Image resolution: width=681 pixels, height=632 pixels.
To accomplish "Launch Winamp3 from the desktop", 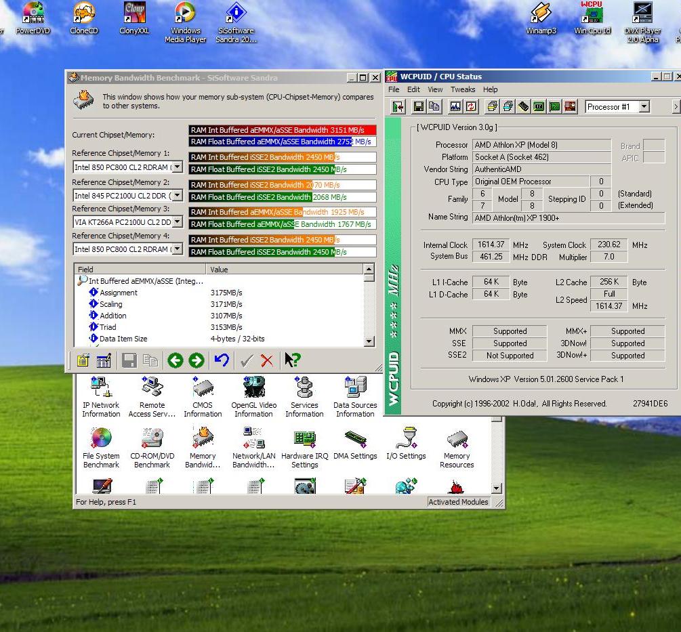I will point(541,18).
